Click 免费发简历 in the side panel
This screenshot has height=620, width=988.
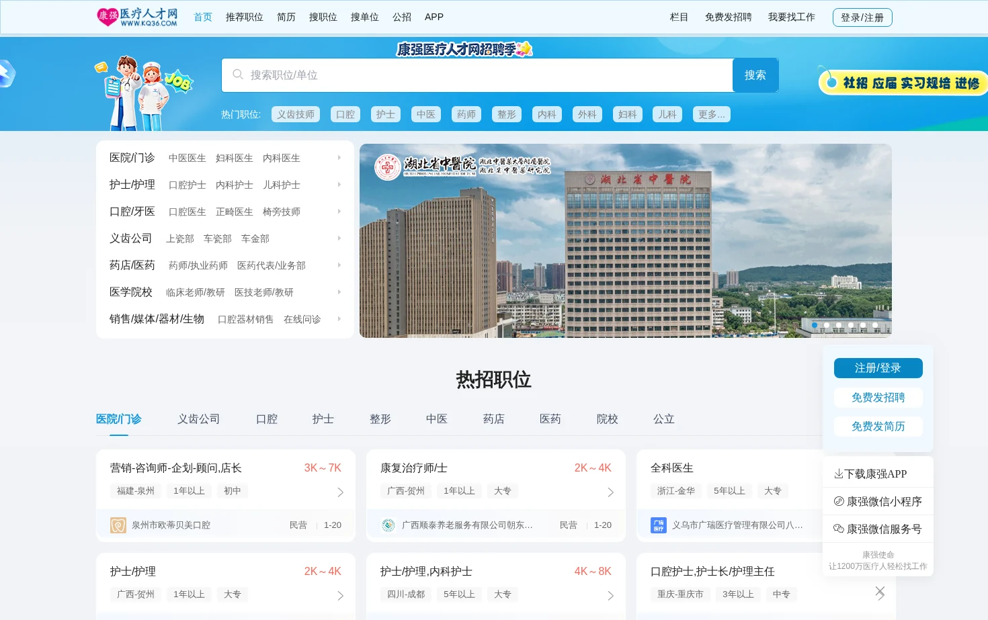click(x=878, y=427)
